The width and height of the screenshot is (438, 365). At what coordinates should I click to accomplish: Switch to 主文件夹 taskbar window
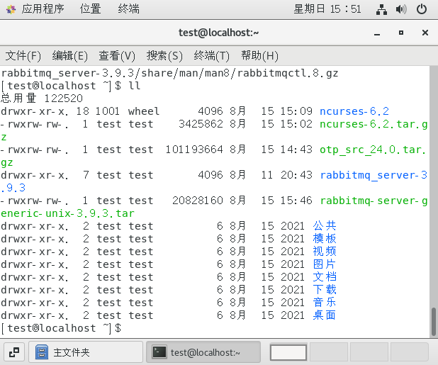tap(86, 352)
